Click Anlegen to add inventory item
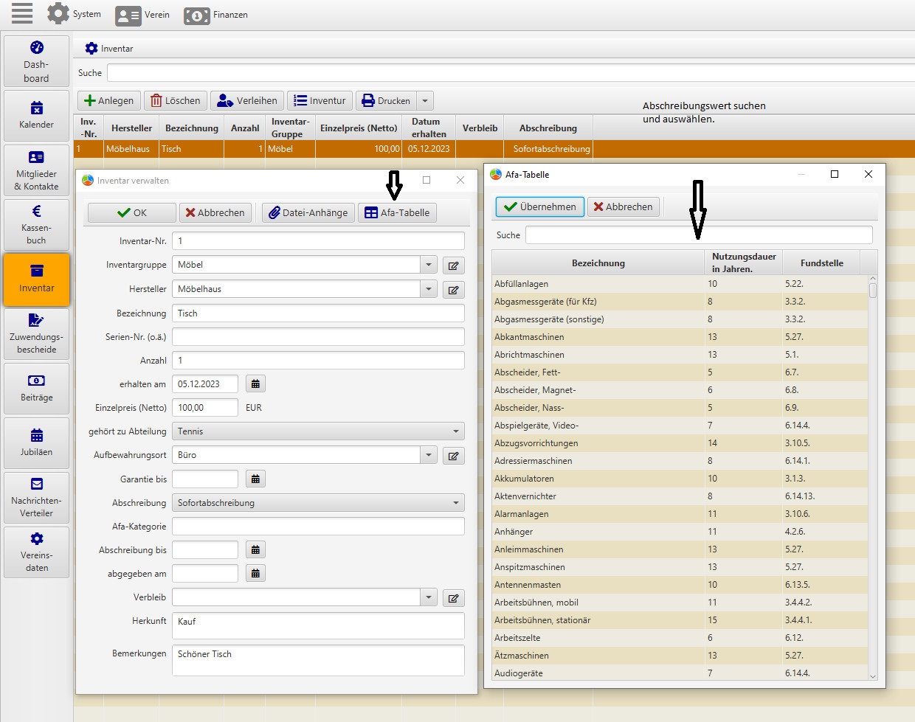Viewport: 915px width, 722px height. pyautogui.click(x=109, y=100)
